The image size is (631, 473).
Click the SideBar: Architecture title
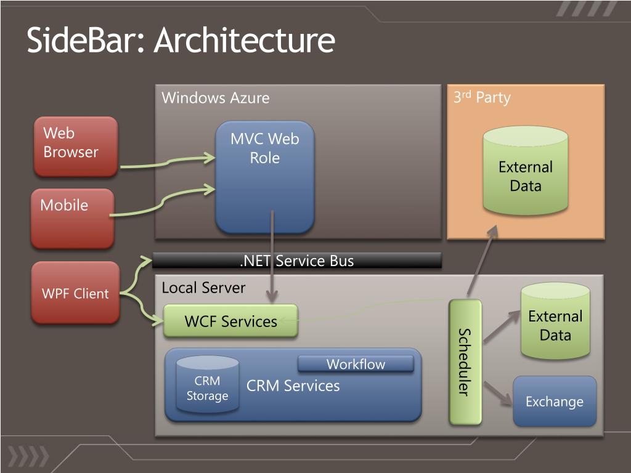[181, 40]
